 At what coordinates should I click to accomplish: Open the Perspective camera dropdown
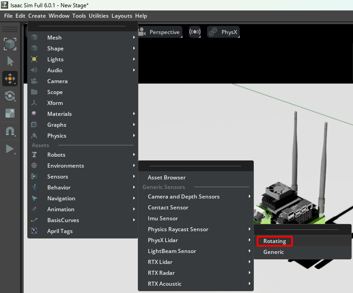click(160, 32)
